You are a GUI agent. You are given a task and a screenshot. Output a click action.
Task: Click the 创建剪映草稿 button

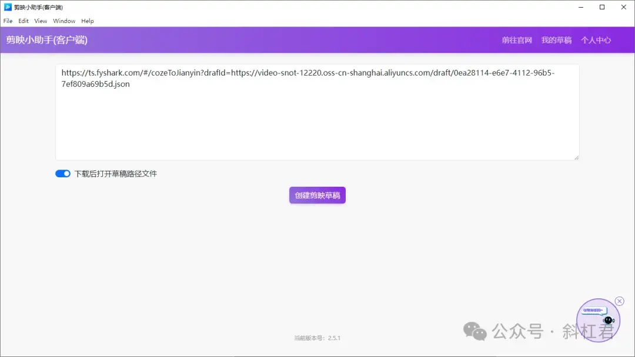pos(317,196)
